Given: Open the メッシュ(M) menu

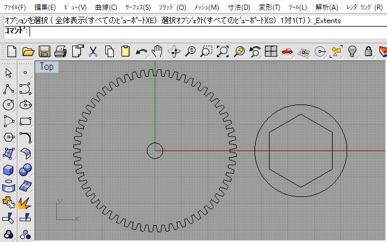Looking at the screenshot, I should pyautogui.click(x=207, y=7).
